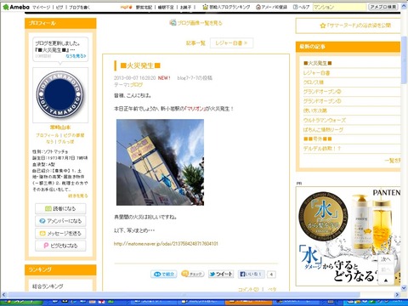This screenshot has height=306, width=408.
Task: Open the matome.naver.jp URL link
Action: [166, 244]
